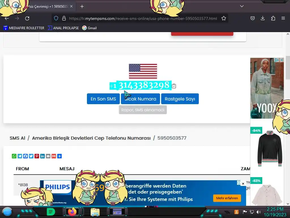Click the Sıcak Numara button

140,99
